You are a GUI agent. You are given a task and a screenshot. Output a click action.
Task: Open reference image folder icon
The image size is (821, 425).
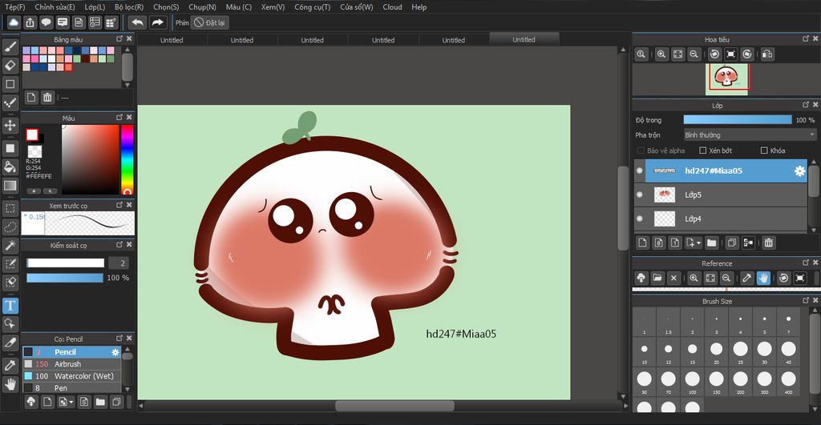657,278
